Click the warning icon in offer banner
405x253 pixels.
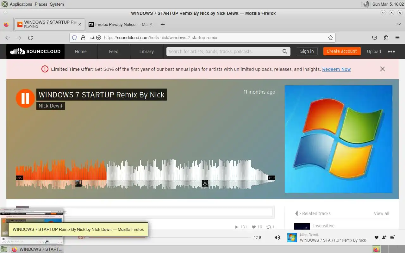[45, 69]
